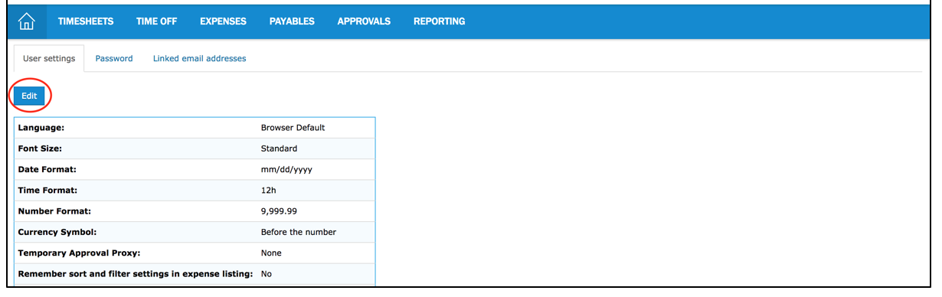The width and height of the screenshot is (942, 297).
Task: Switch to the Password tab
Action: (114, 58)
